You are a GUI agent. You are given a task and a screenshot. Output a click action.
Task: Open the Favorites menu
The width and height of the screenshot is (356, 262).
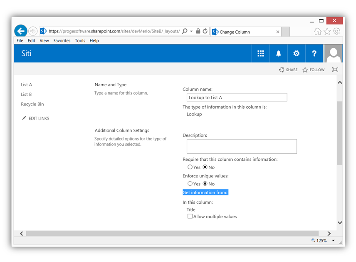coord(62,41)
